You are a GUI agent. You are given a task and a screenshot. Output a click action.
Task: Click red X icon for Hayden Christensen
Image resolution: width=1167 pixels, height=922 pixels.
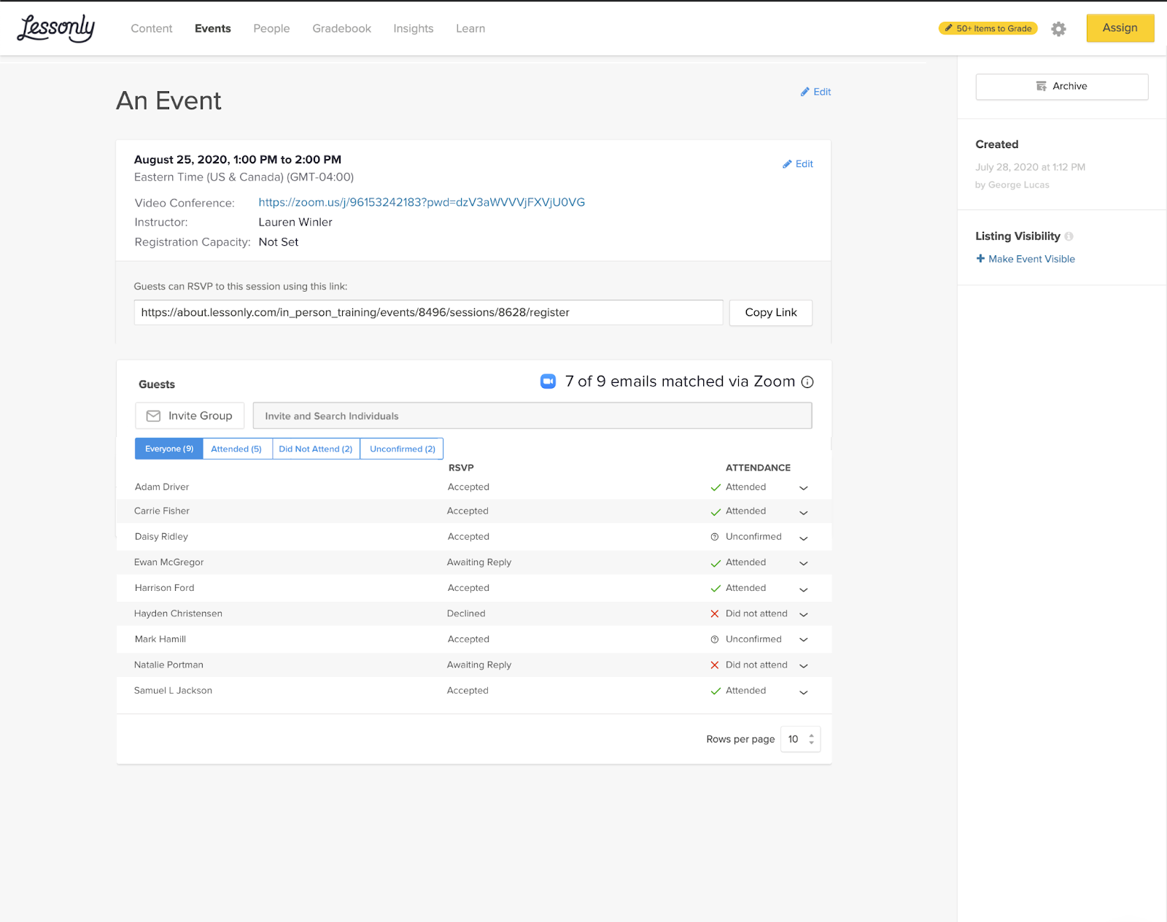[715, 614]
